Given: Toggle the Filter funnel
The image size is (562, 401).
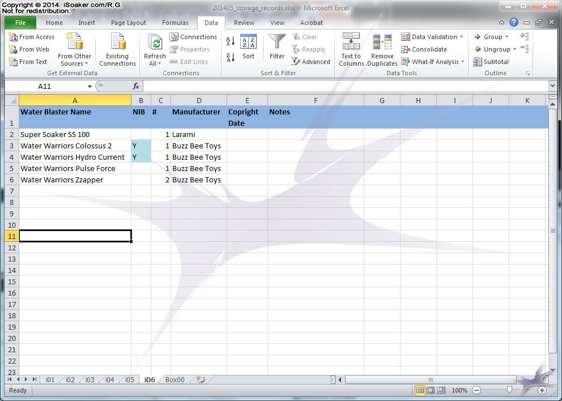Looking at the screenshot, I should pos(277,47).
